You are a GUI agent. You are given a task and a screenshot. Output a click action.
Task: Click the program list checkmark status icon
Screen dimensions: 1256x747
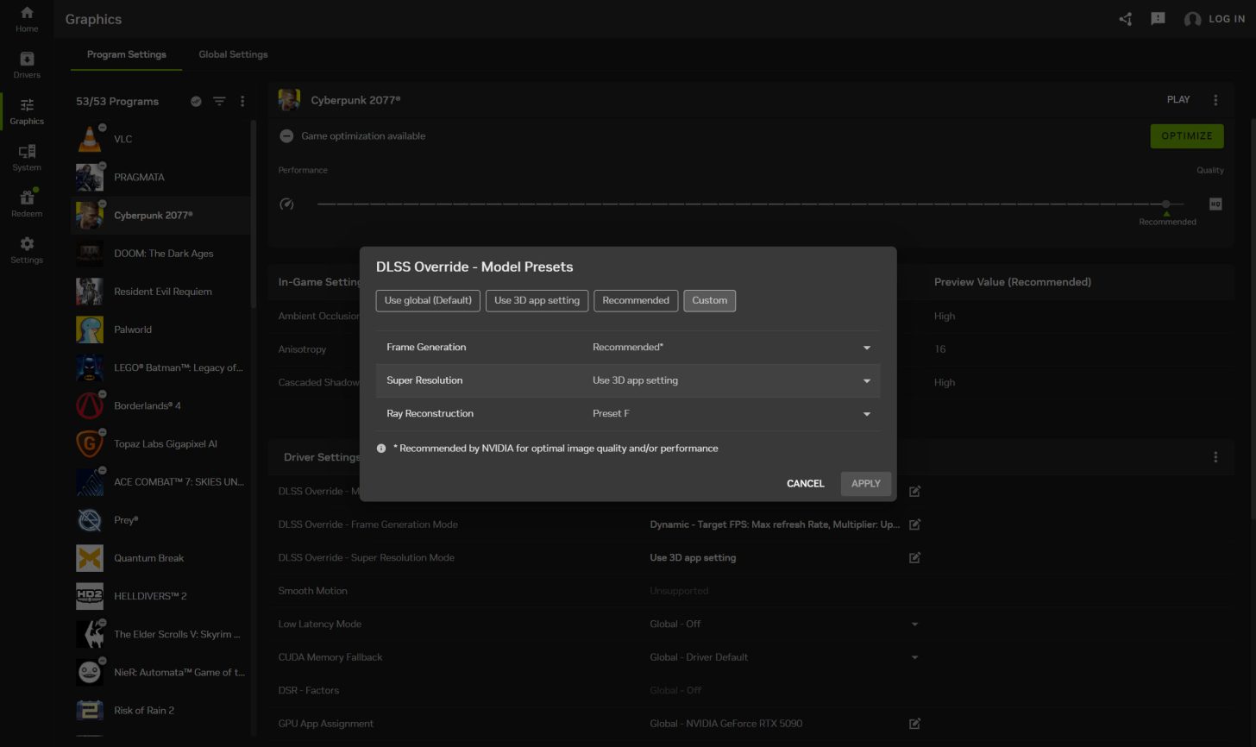click(196, 101)
